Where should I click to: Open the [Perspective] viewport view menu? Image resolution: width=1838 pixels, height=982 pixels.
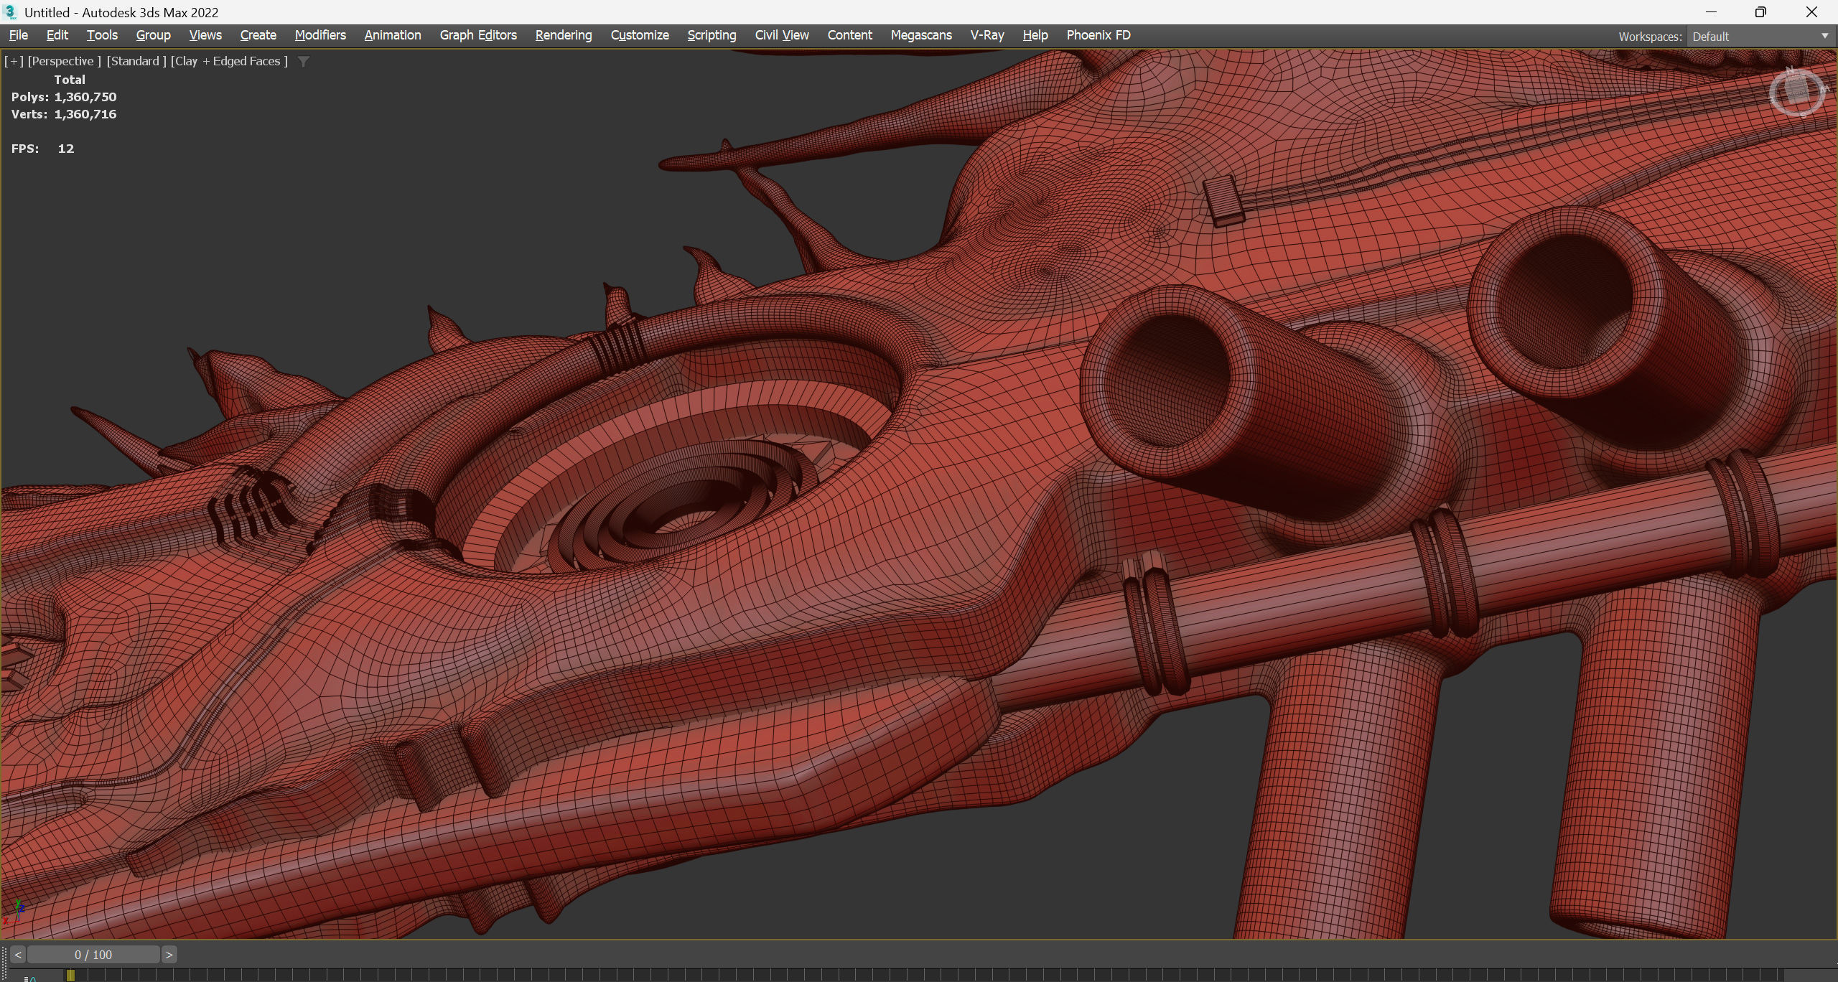pos(65,62)
